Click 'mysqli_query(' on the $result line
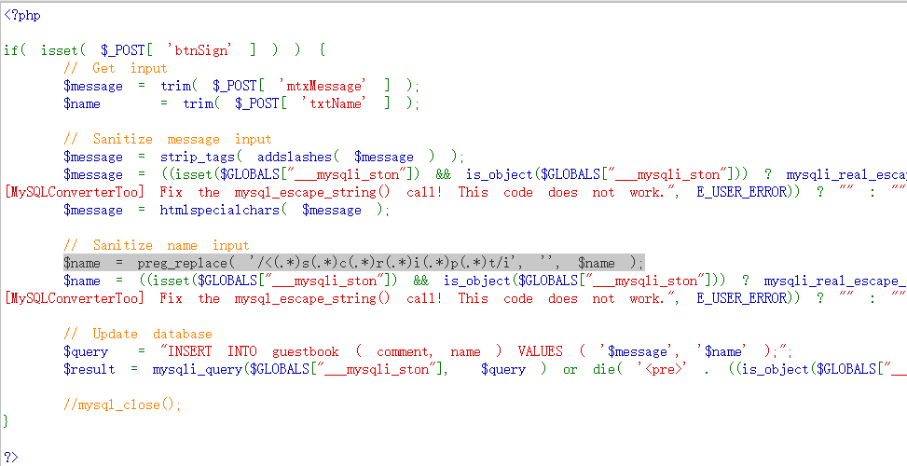Viewport: 907px width, 466px height. 200,369
